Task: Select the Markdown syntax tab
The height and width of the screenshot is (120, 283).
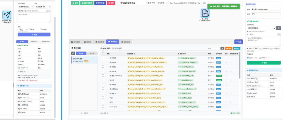Action: coord(34,42)
